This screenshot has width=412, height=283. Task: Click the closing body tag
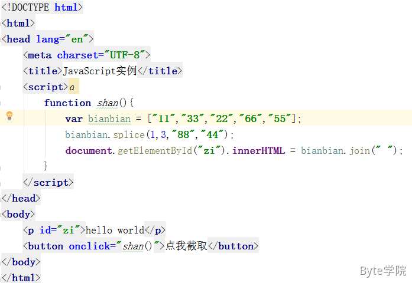tap(21, 262)
